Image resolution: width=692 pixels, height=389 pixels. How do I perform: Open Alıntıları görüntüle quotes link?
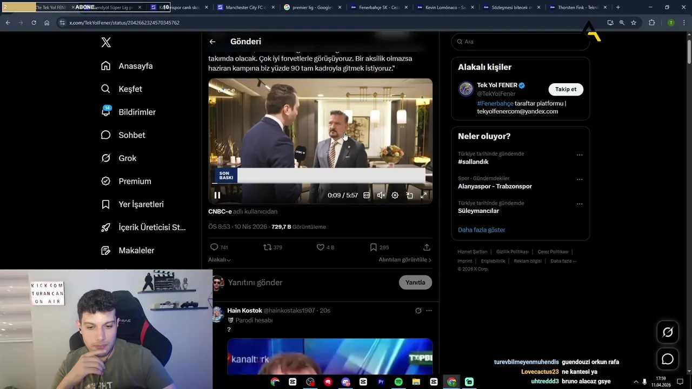point(405,260)
